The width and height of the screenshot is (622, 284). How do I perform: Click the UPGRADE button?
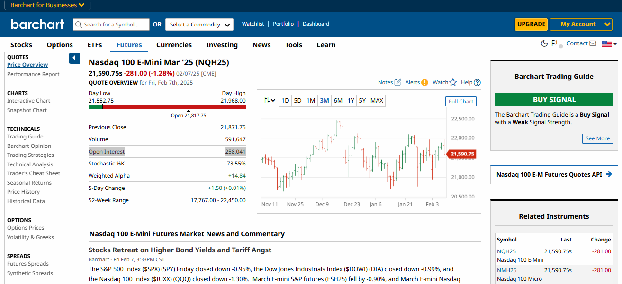[x=531, y=25]
